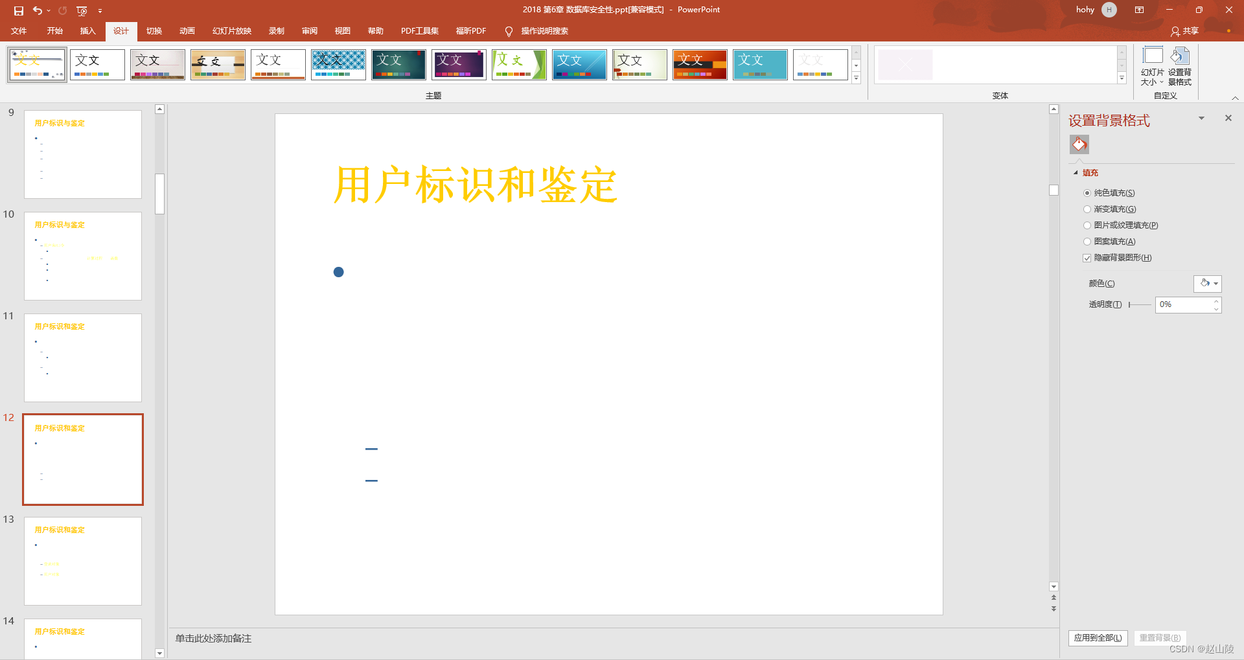The height and width of the screenshot is (660, 1244).
Task: Click the Transparency percentage input field
Action: point(1184,304)
